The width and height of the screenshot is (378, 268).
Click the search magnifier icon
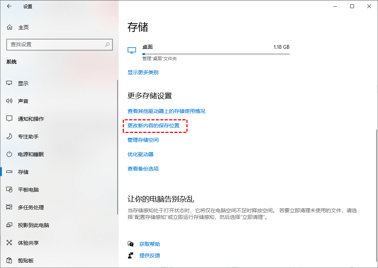point(107,44)
